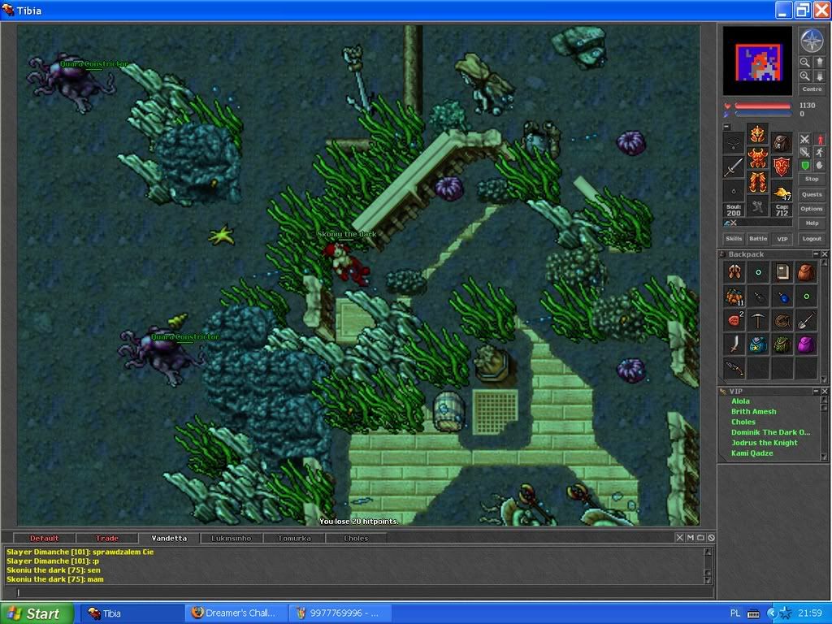Select the machete in the Backpack
Screen dimensions: 832x624
pos(734,344)
